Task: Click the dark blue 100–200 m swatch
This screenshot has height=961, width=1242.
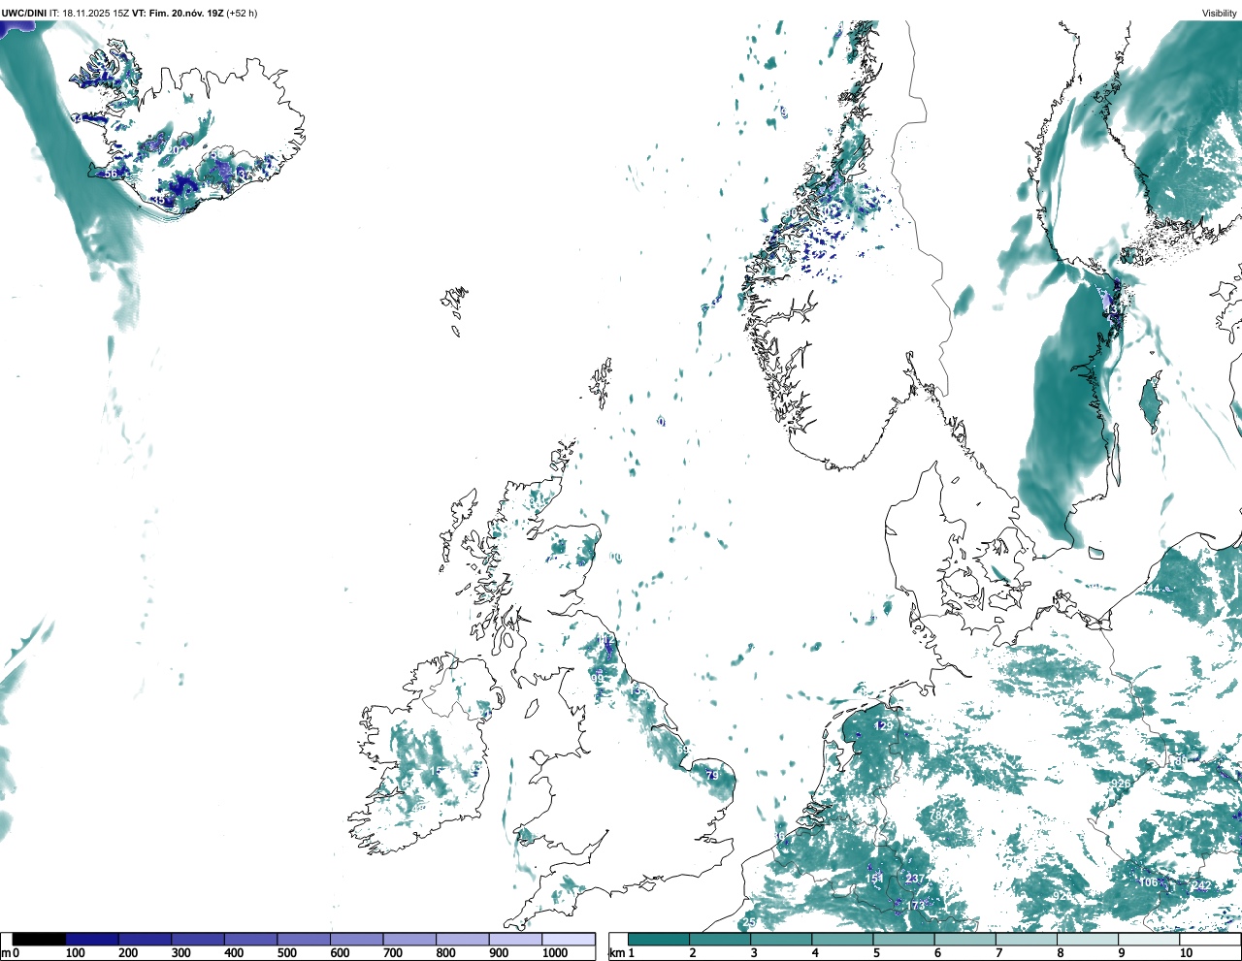Action: tap(92, 939)
